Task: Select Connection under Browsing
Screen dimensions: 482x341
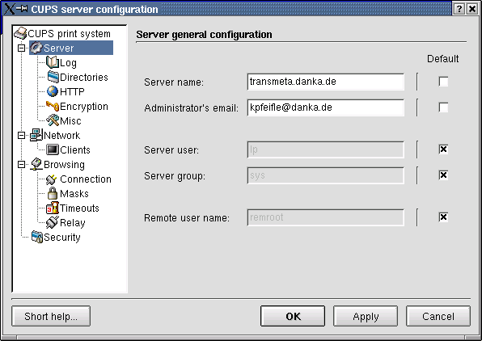Action: pyautogui.click(x=86, y=179)
